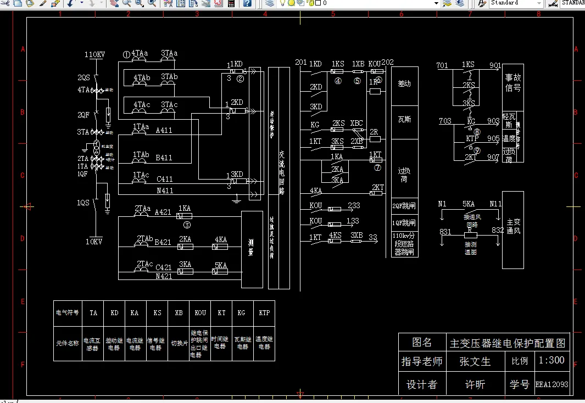Click the Layer Previous icon
The width and height of the screenshot is (585, 403).
pyautogui.click(x=460, y=3)
